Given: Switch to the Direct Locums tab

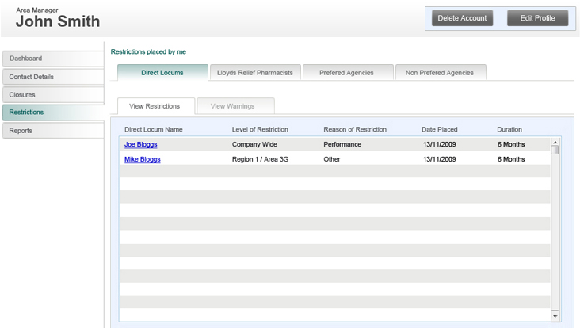Looking at the screenshot, I should coord(162,73).
